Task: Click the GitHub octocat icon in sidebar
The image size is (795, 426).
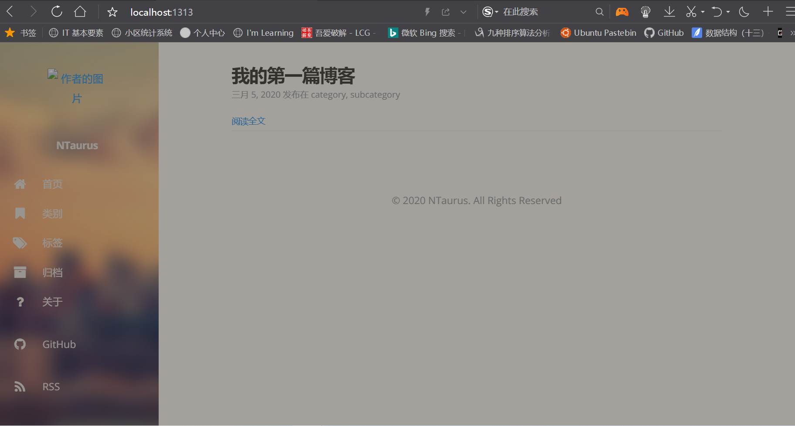Action: 20,344
